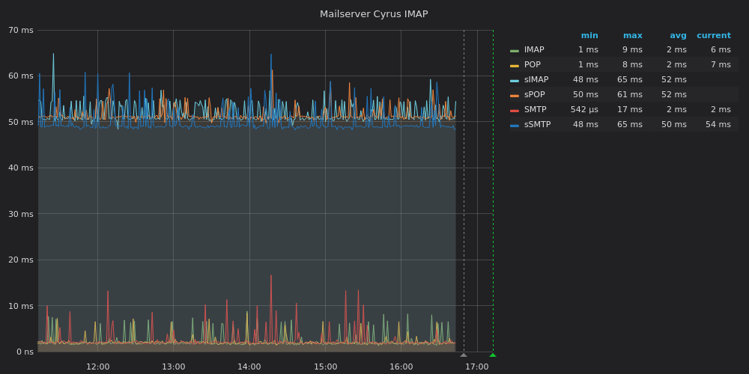Open the color picker for IMAP

point(515,51)
